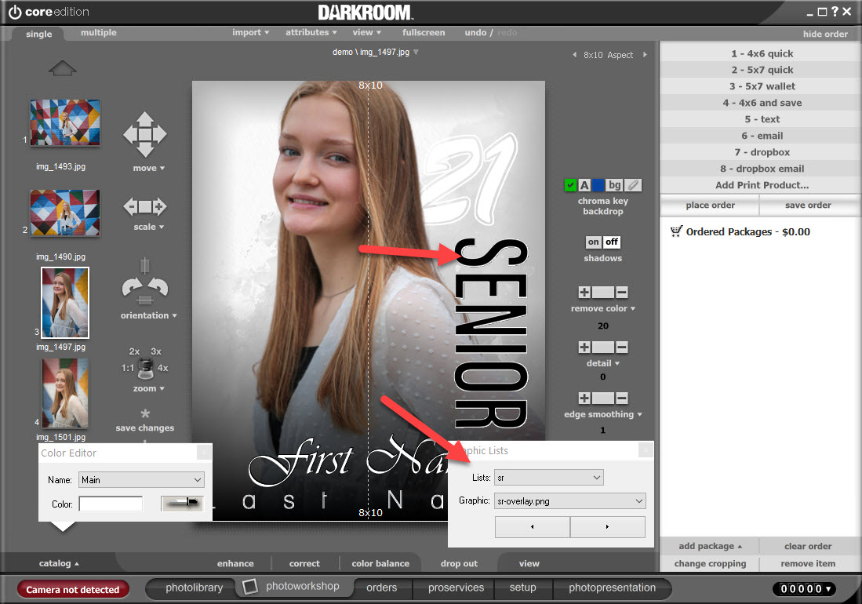Increase remove color with plus button
This screenshot has width=862, height=604.
tap(584, 293)
